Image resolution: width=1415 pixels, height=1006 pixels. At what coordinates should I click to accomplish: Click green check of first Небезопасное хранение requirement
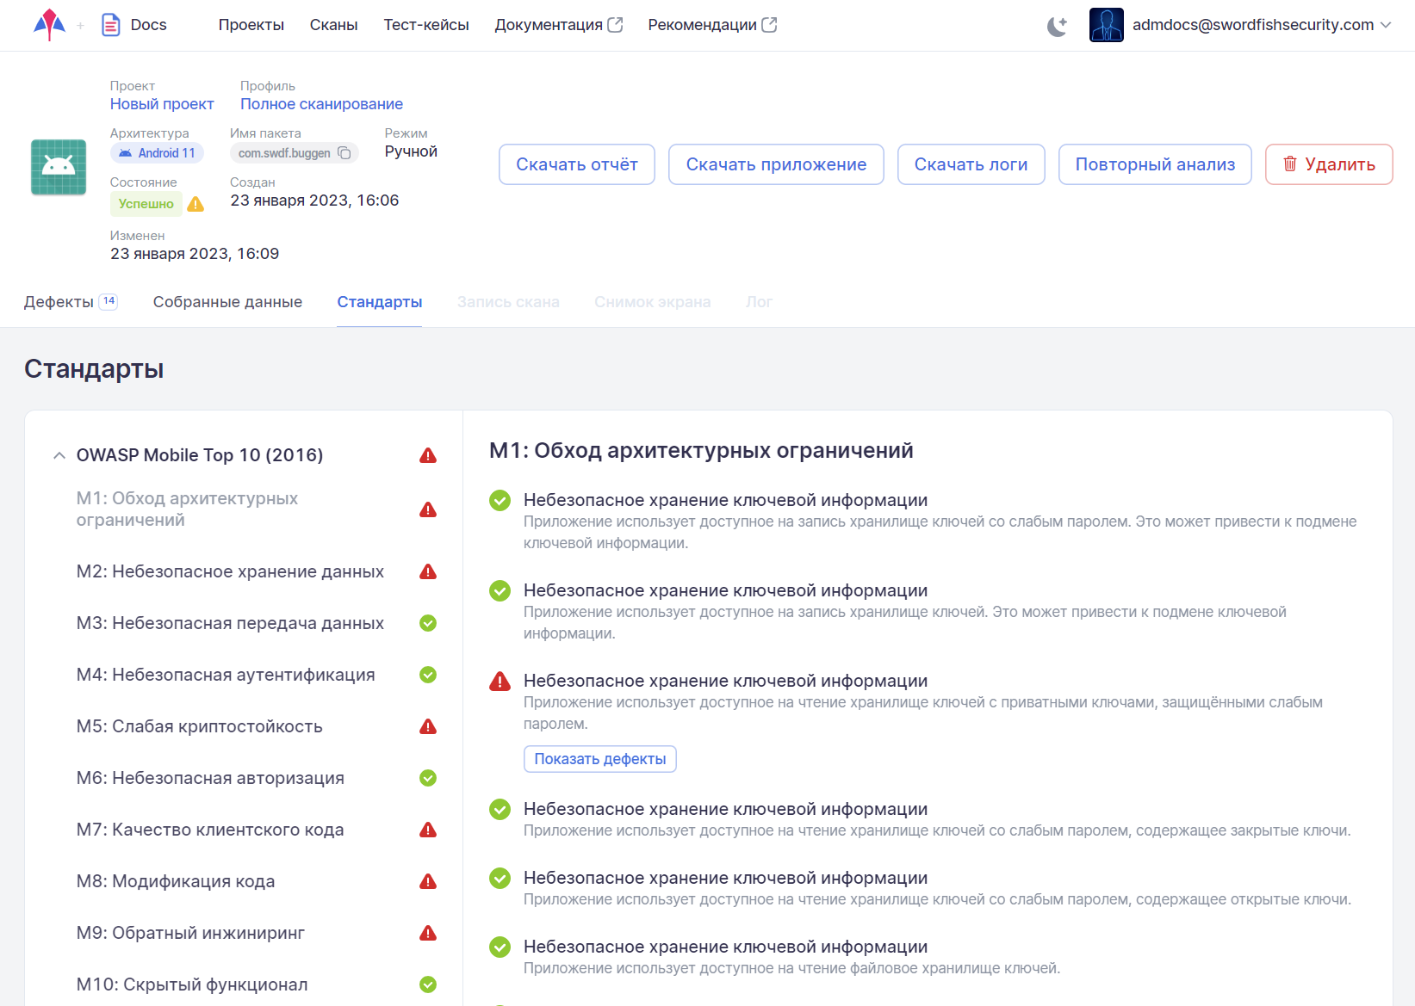pos(500,500)
